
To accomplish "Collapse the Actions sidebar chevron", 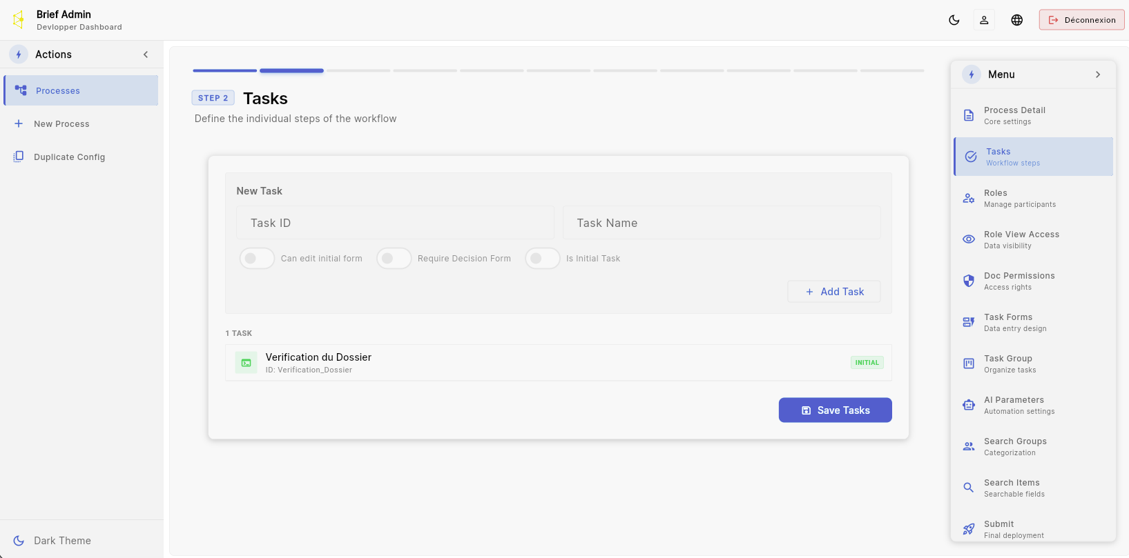I will [146, 54].
